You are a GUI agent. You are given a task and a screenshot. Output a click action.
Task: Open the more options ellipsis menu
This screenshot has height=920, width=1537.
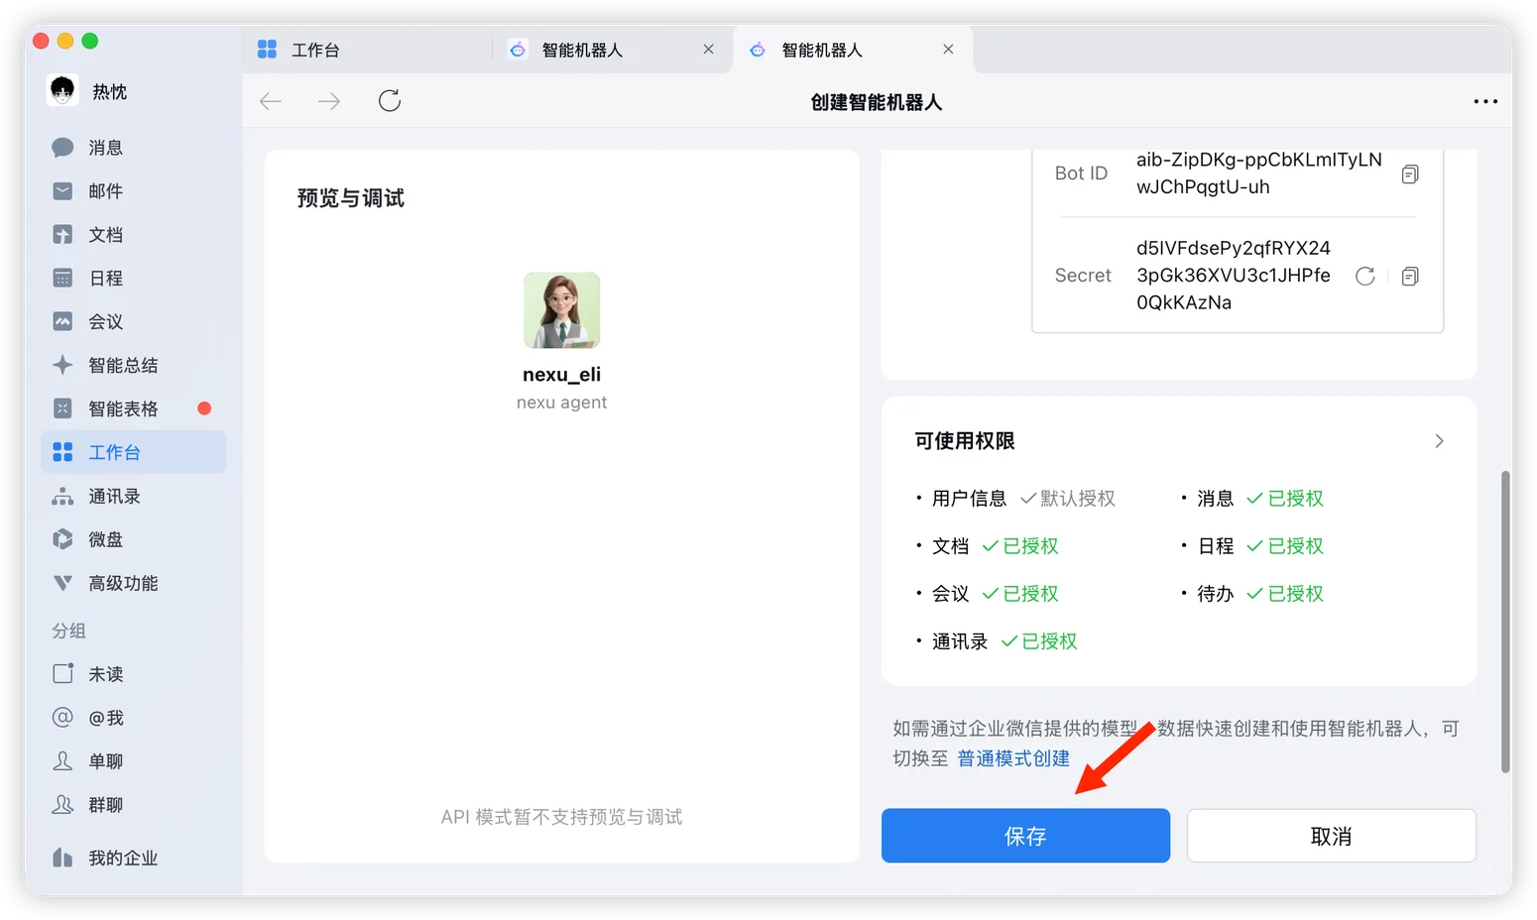click(1485, 101)
